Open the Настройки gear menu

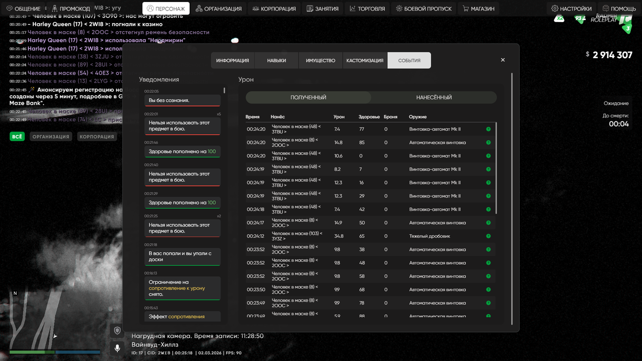click(x=571, y=9)
